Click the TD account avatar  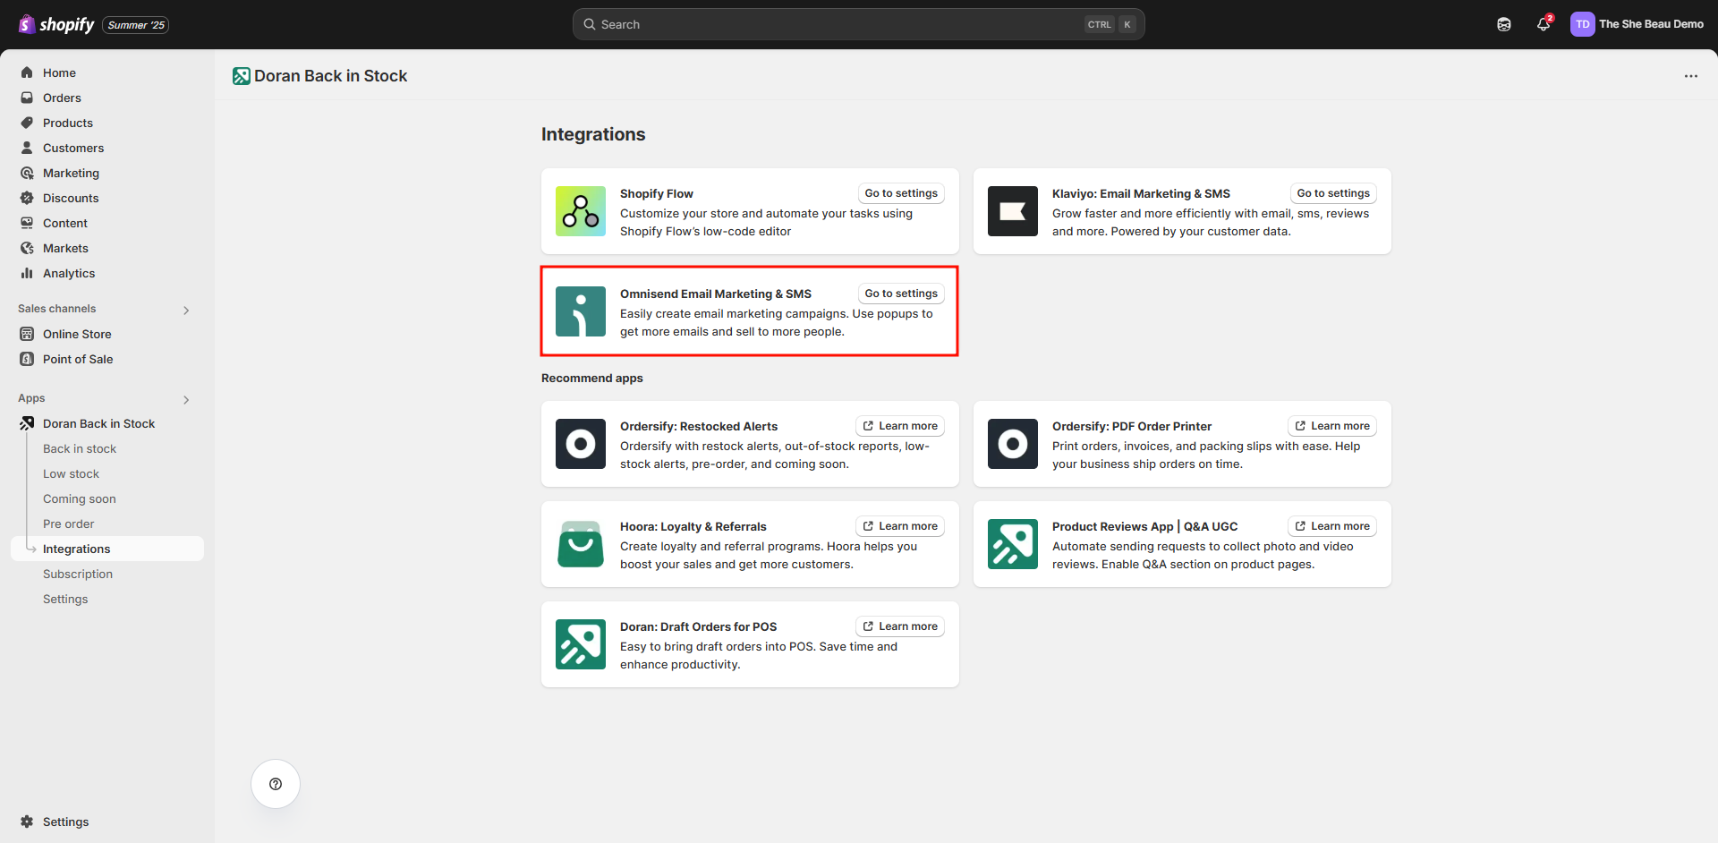coord(1583,24)
